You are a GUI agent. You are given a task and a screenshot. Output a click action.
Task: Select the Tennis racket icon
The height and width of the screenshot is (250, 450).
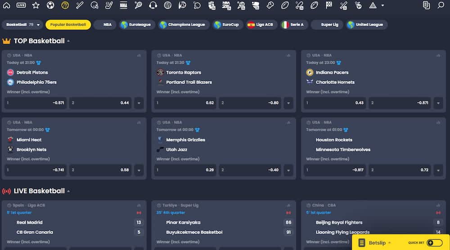(x=138, y=5)
